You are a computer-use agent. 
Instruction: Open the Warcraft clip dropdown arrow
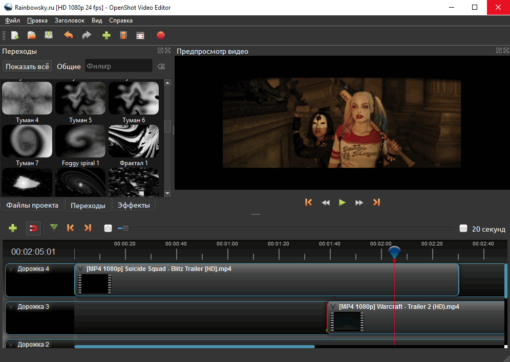pos(333,307)
